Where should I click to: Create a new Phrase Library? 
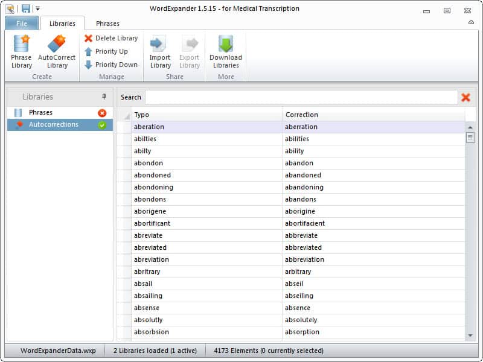click(x=21, y=51)
